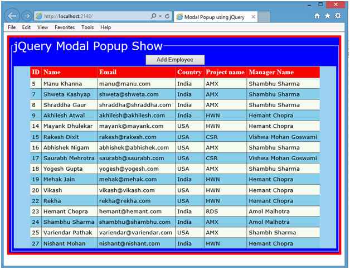Image resolution: width=350 pixels, height=269 pixels.
Task: Click the yogesh@yogesh.com email cell
Action: pos(136,169)
